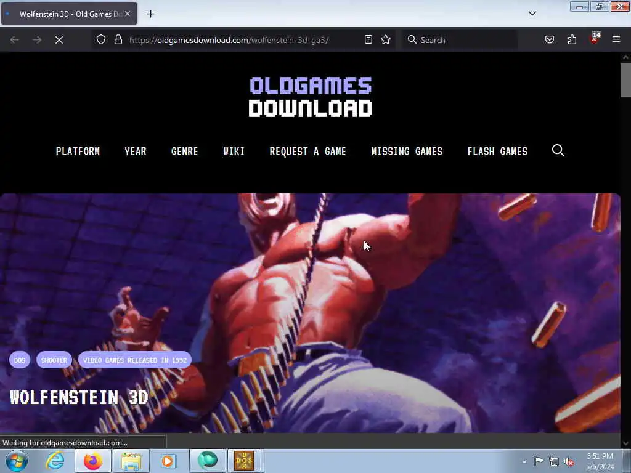
Task: Close the Wolfenstein 3D tab
Action: (128, 14)
